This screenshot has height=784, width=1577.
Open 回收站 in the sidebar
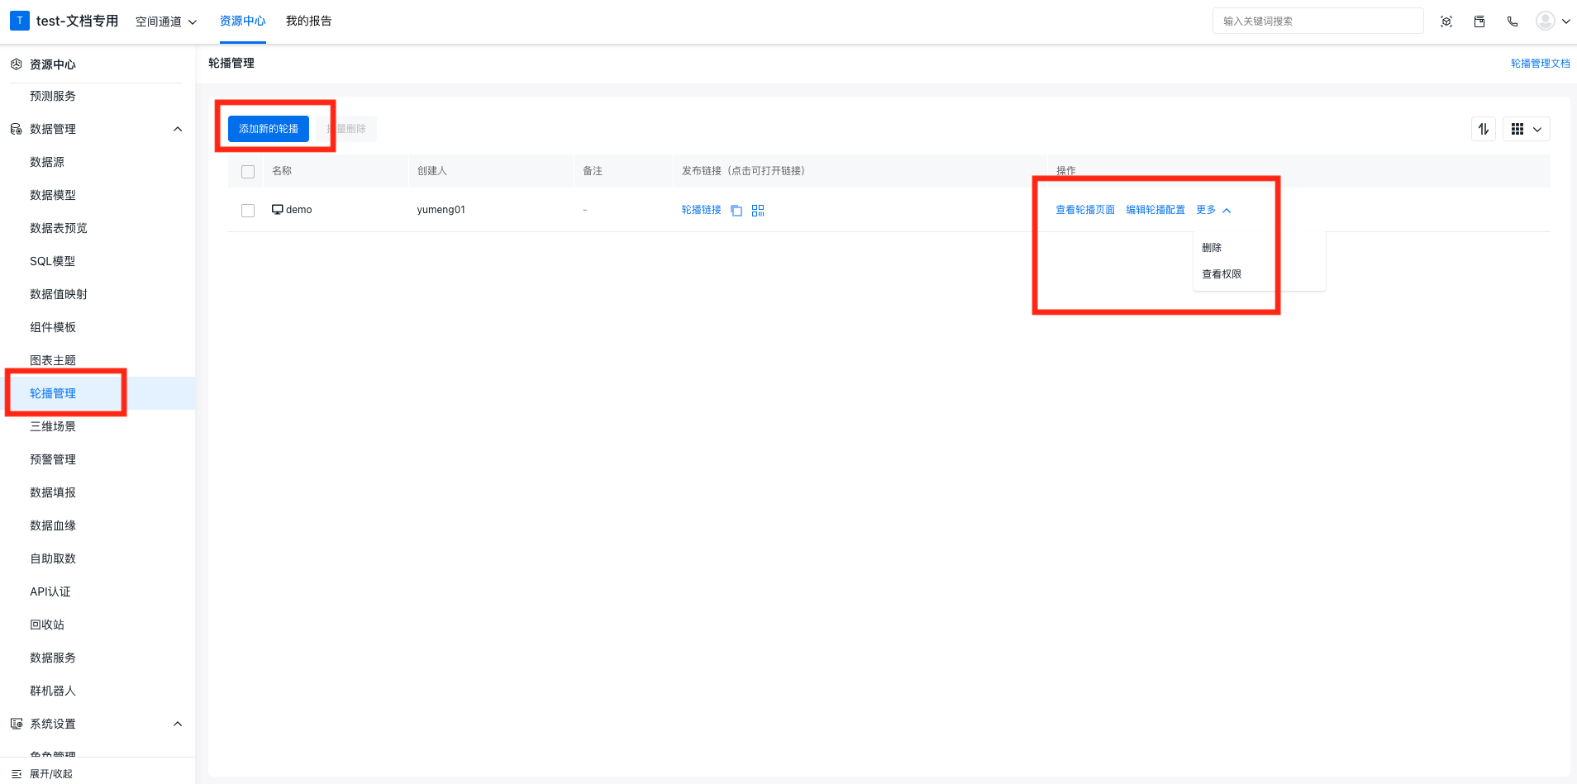[47, 625]
